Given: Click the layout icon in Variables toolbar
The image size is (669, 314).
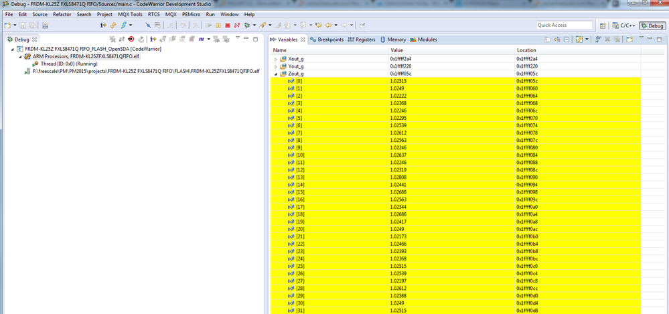Looking at the screenshot, I should point(579,40).
